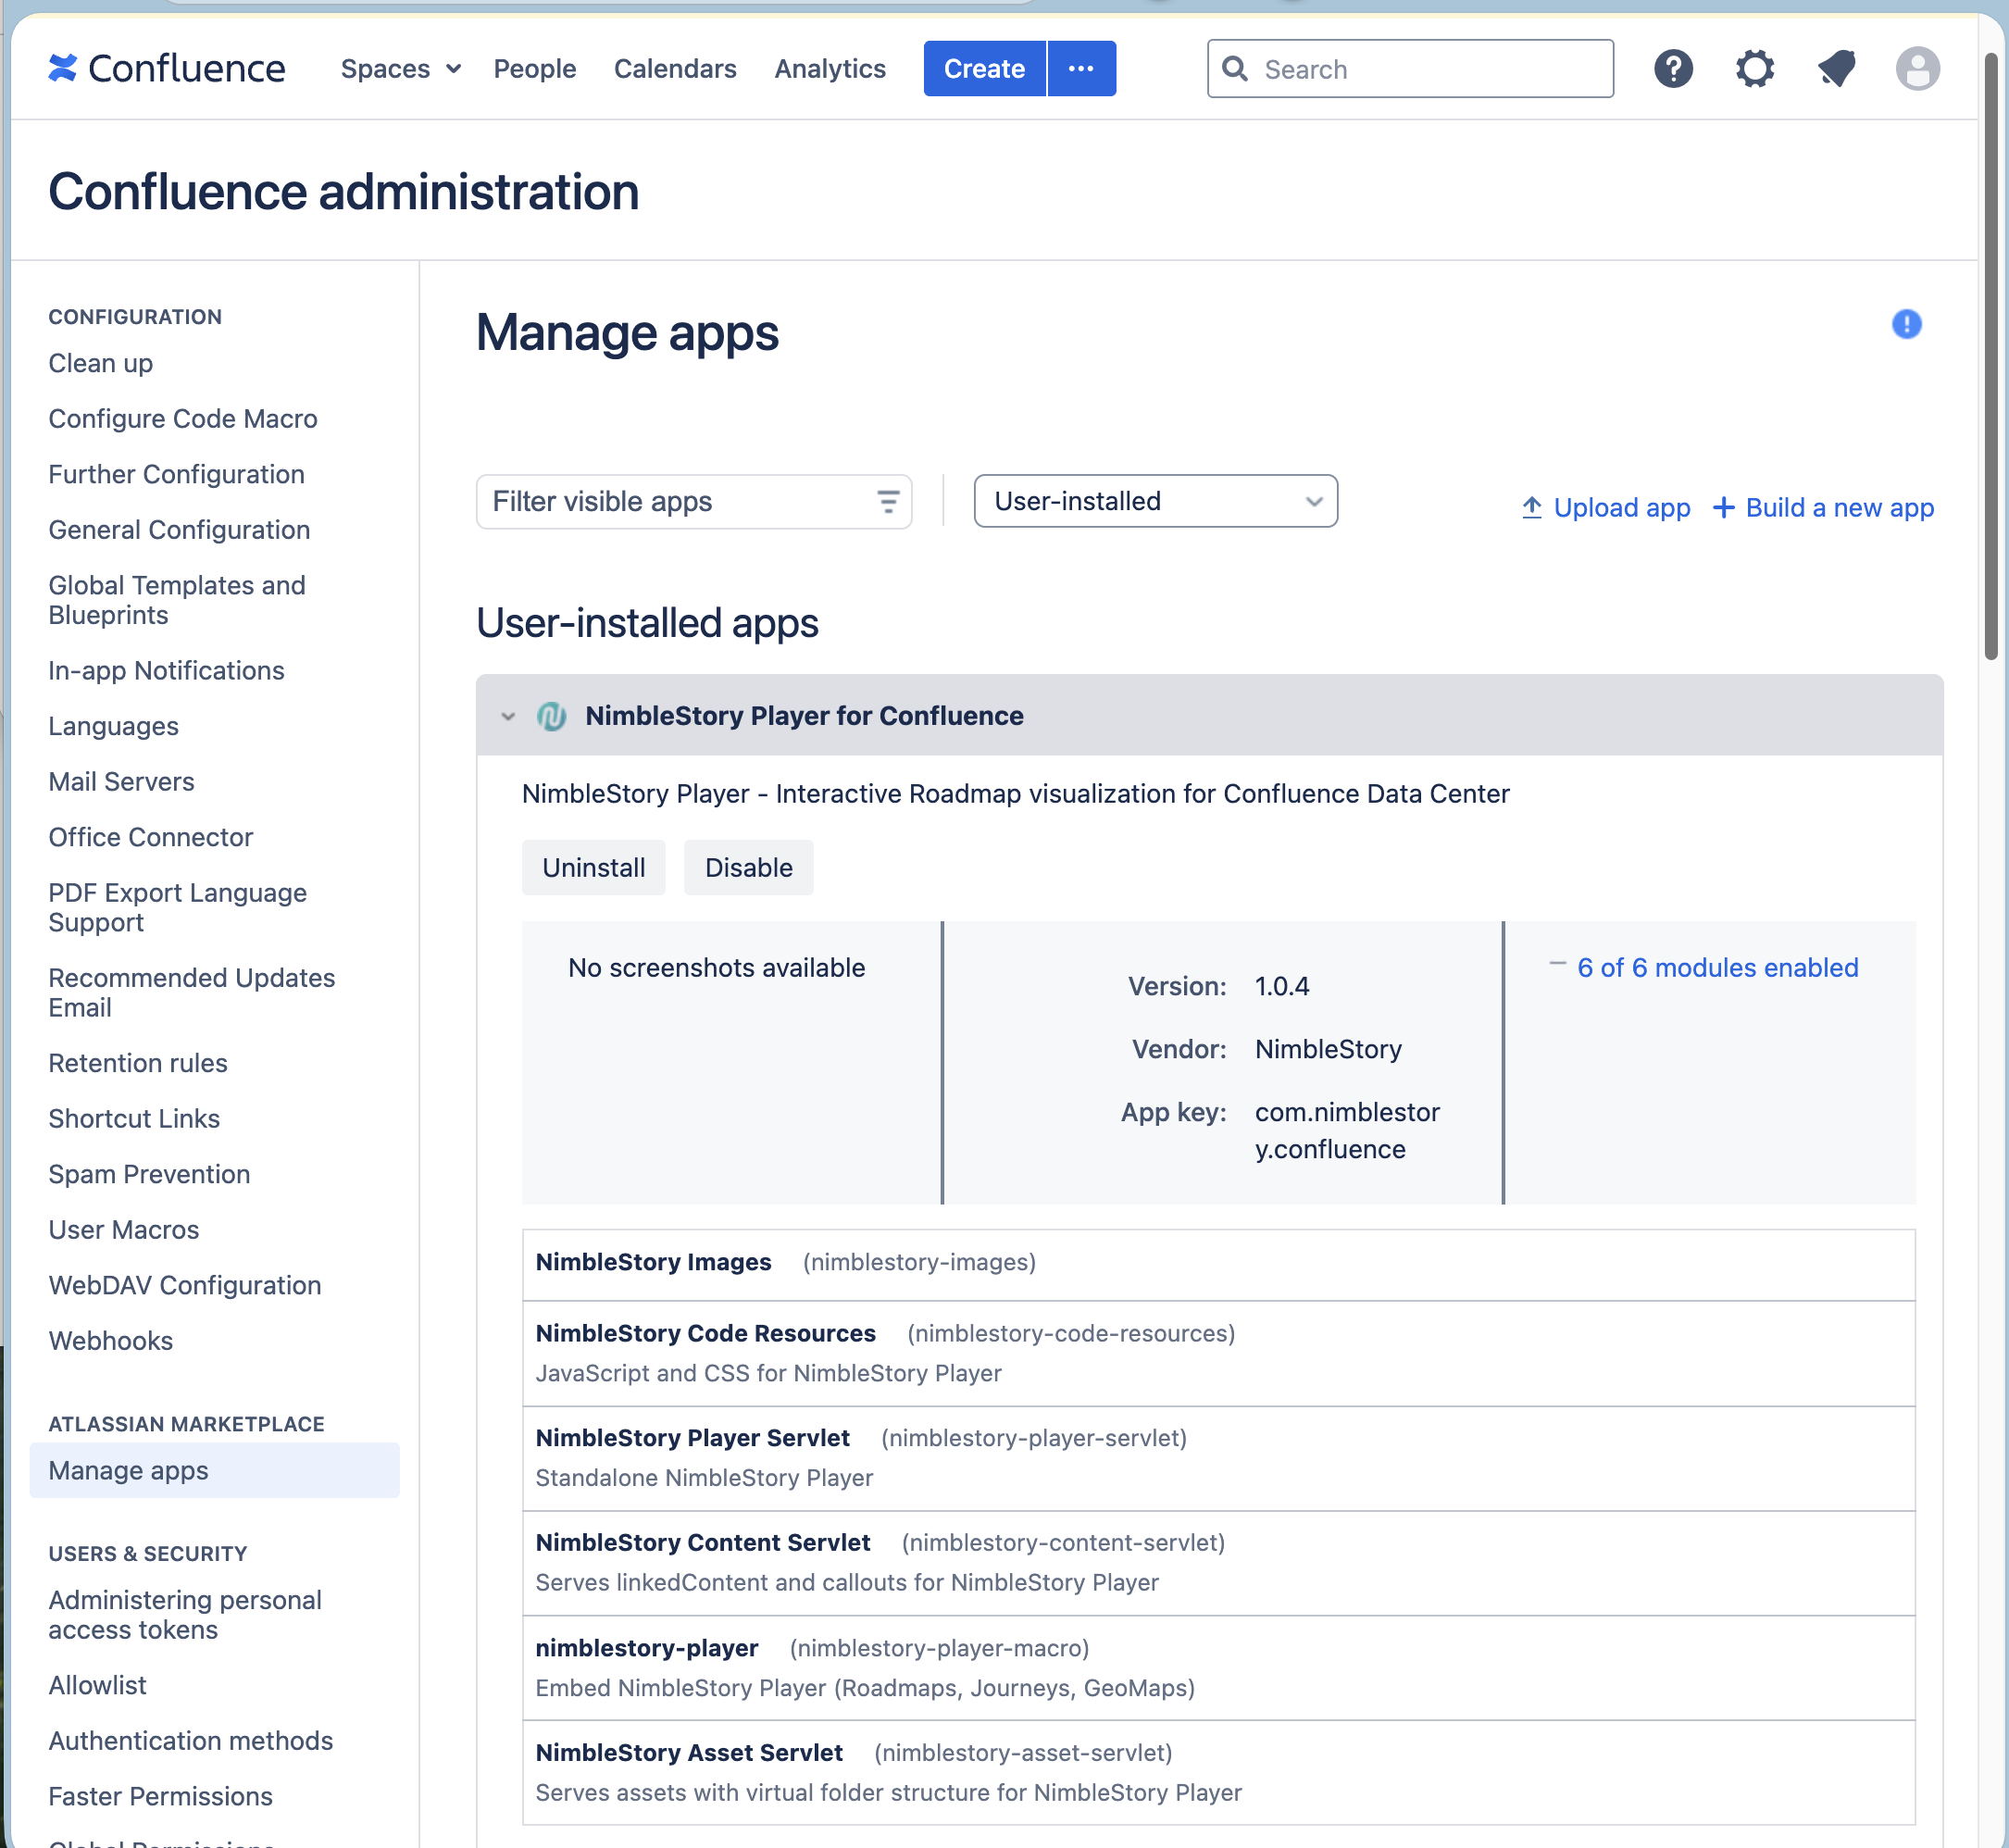Viewport: 2009px width, 1848px height.
Task: Open the 6 of 6 modules enabled link
Action: coord(1717,967)
